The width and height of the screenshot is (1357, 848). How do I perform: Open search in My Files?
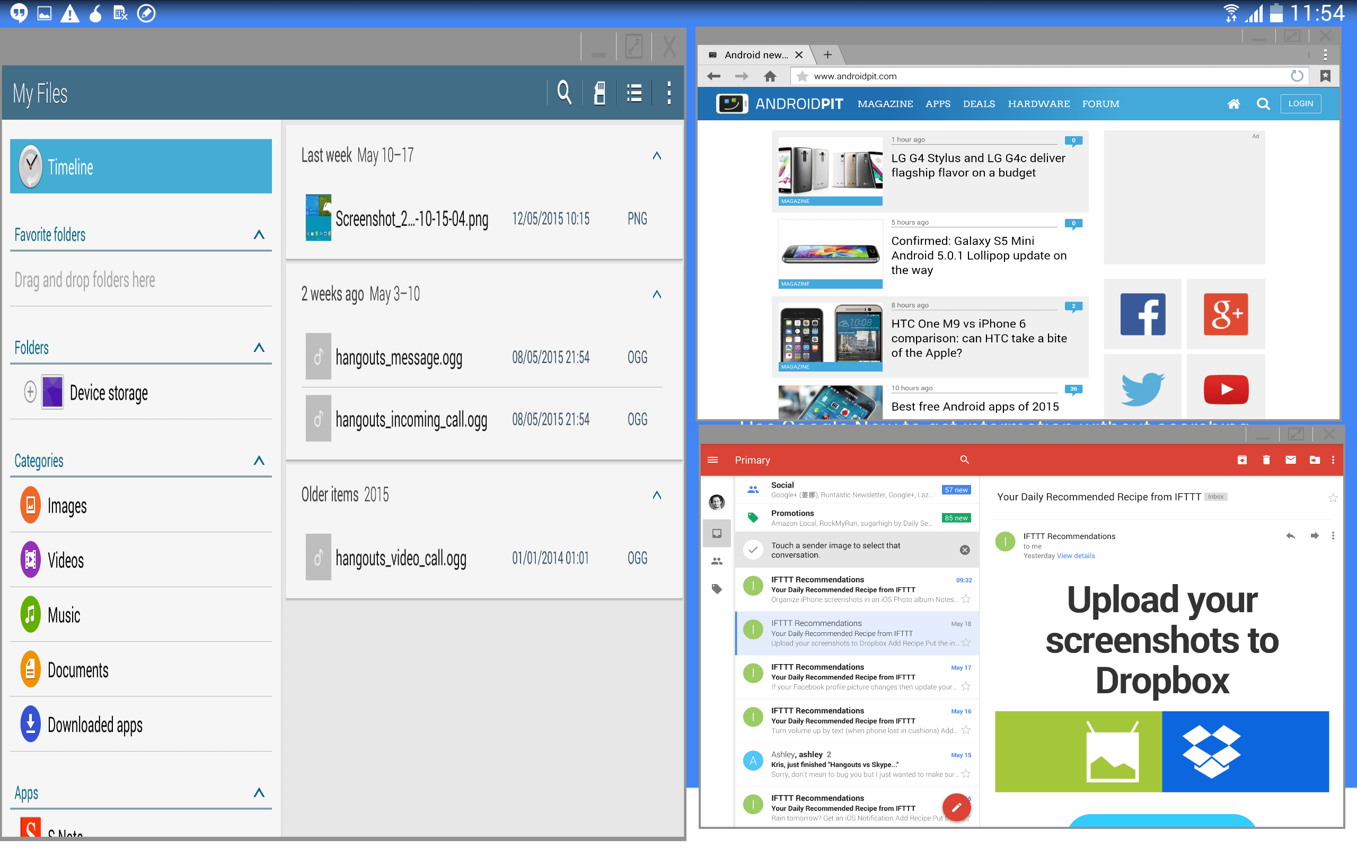(563, 93)
